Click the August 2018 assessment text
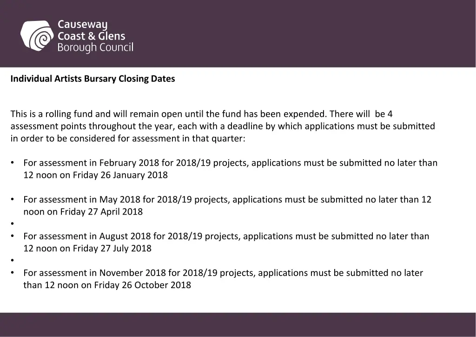The image size is (476, 337). pos(118,236)
